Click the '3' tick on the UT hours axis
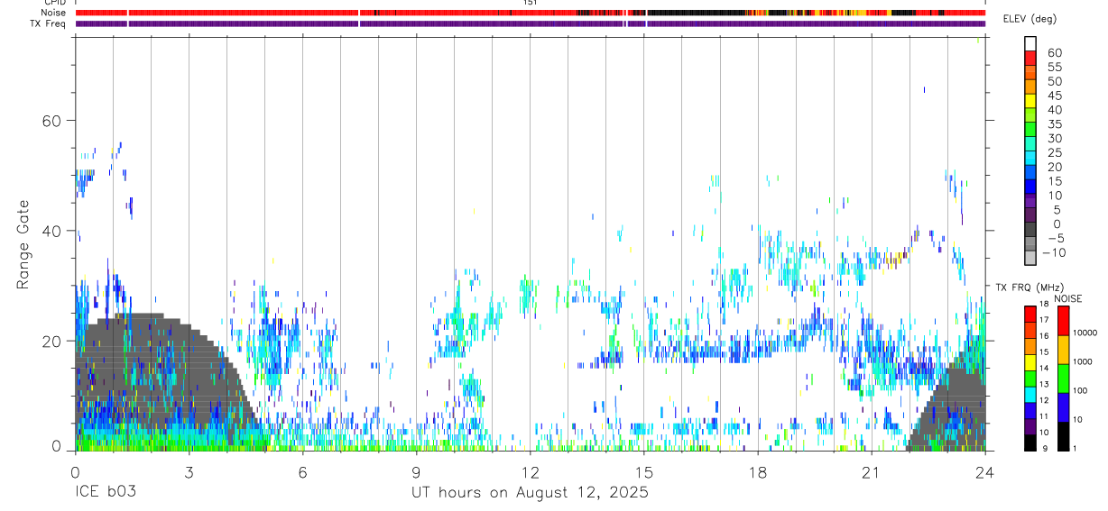 pos(189,471)
